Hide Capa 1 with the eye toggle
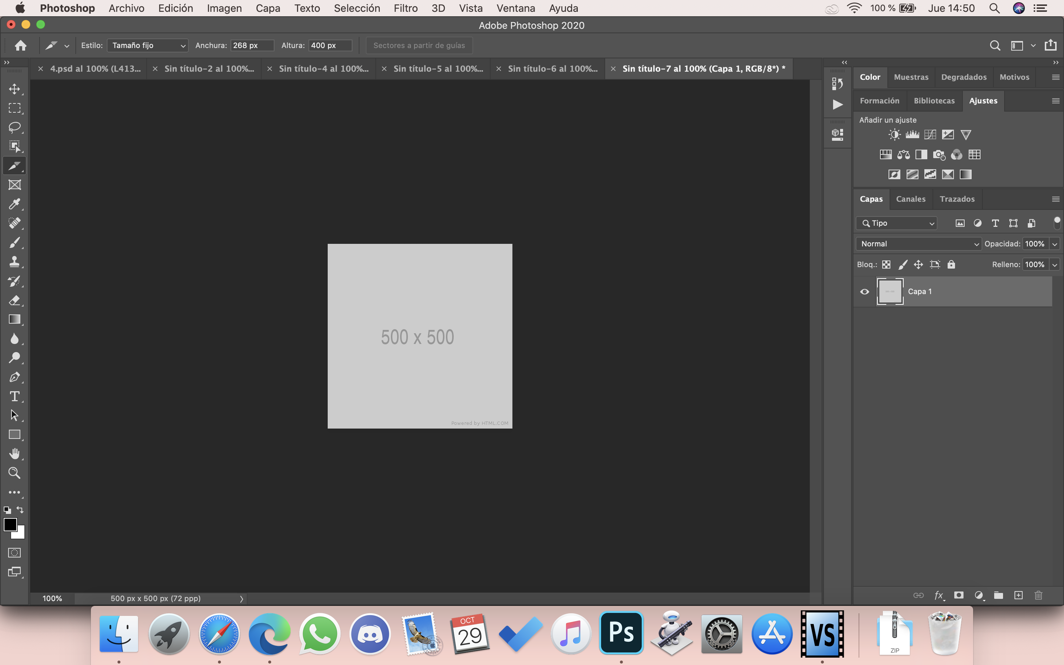1064x665 pixels. tap(864, 291)
